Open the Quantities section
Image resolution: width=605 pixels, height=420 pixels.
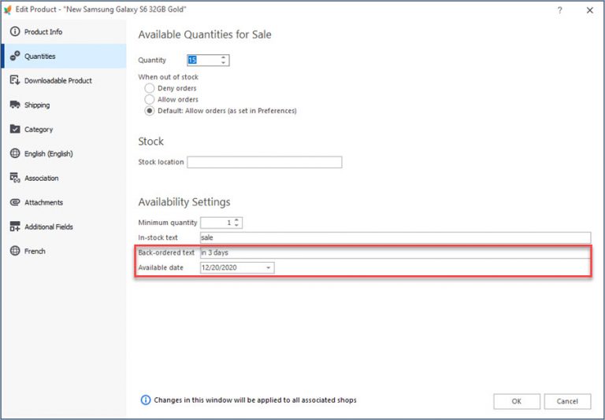click(39, 57)
